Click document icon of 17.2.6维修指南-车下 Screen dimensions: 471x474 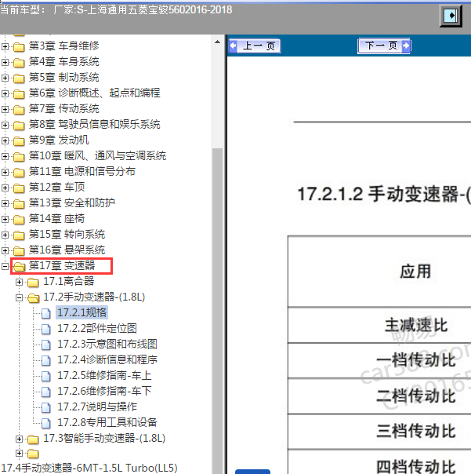pos(46,392)
